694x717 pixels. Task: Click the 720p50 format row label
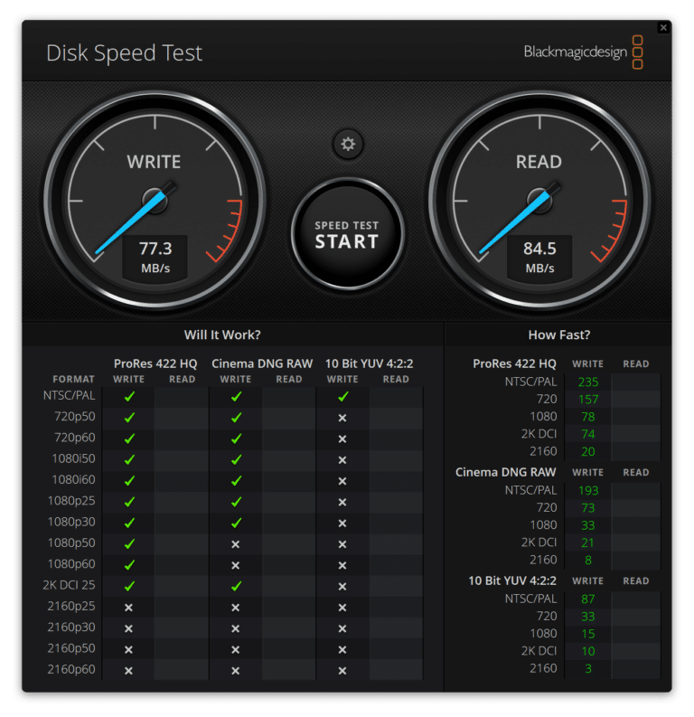click(x=75, y=417)
